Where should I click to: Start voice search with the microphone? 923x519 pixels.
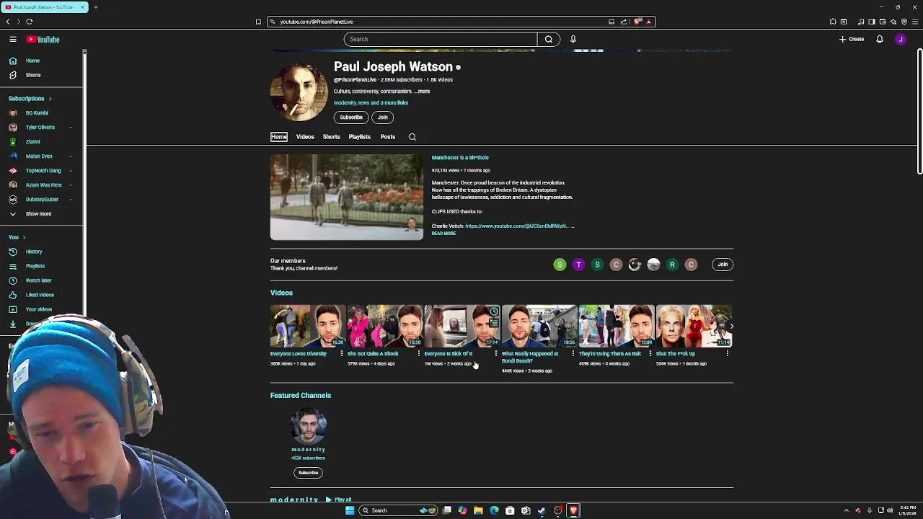573,39
